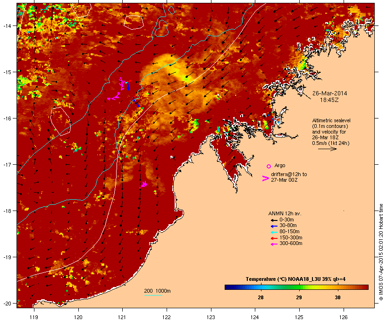Click the longitude label 126
The width and height of the screenshot is (387, 321).
coord(344,317)
